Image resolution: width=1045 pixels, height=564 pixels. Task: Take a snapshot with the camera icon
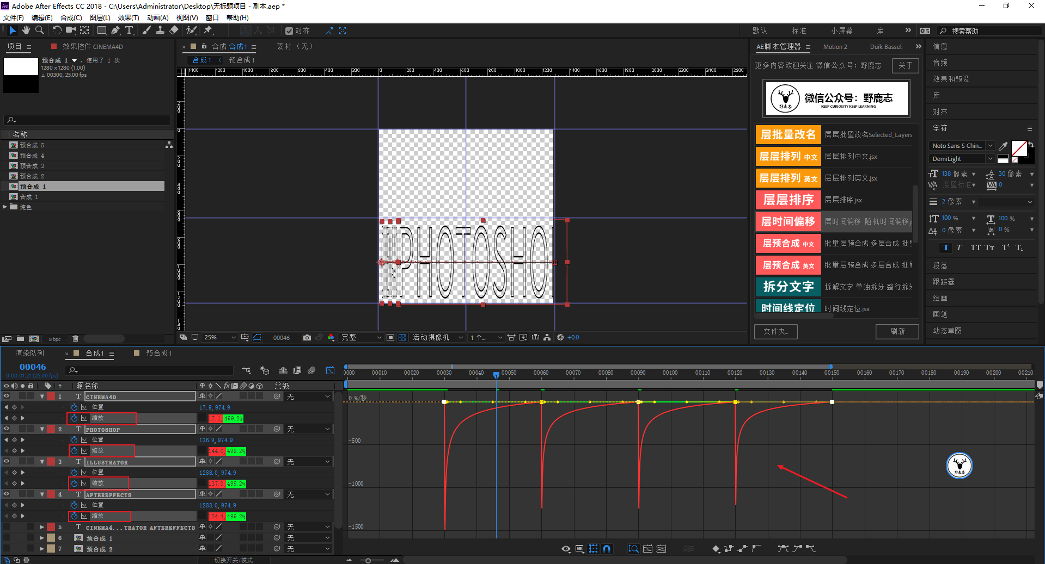pos(307,338)
